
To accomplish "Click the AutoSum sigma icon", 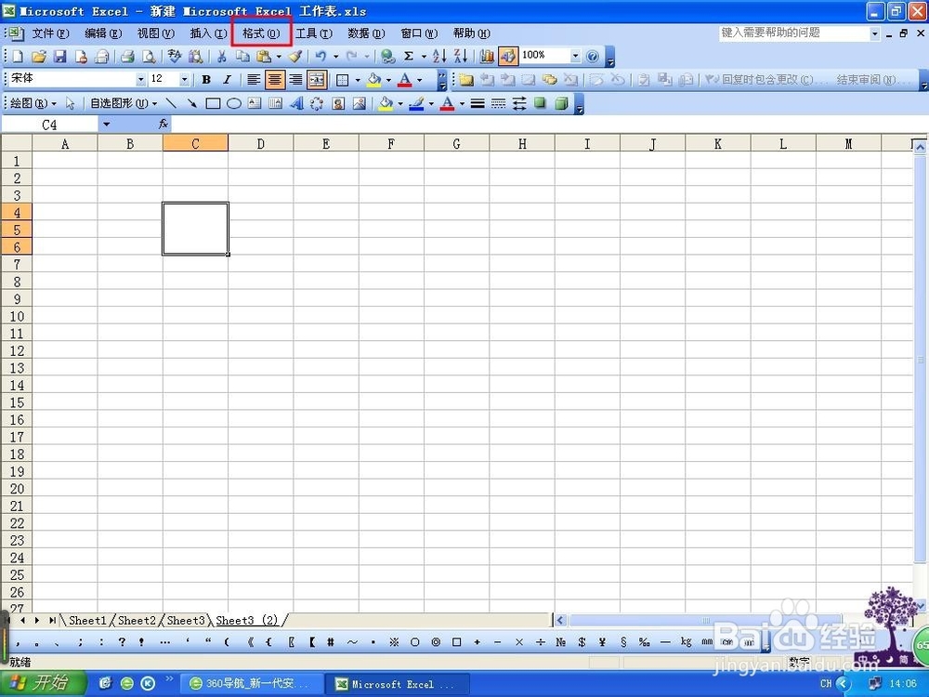I will 409,57.
